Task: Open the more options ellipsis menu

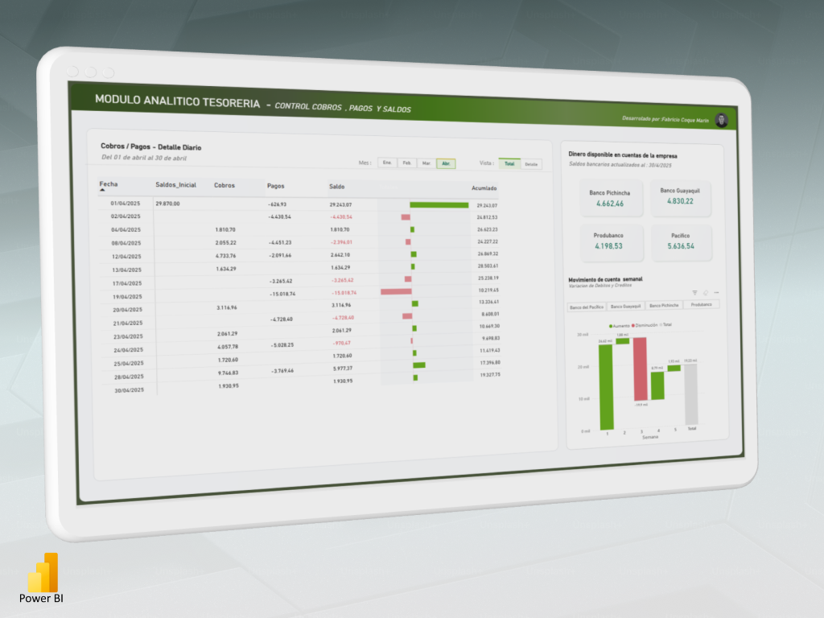Action: [716, 292]
